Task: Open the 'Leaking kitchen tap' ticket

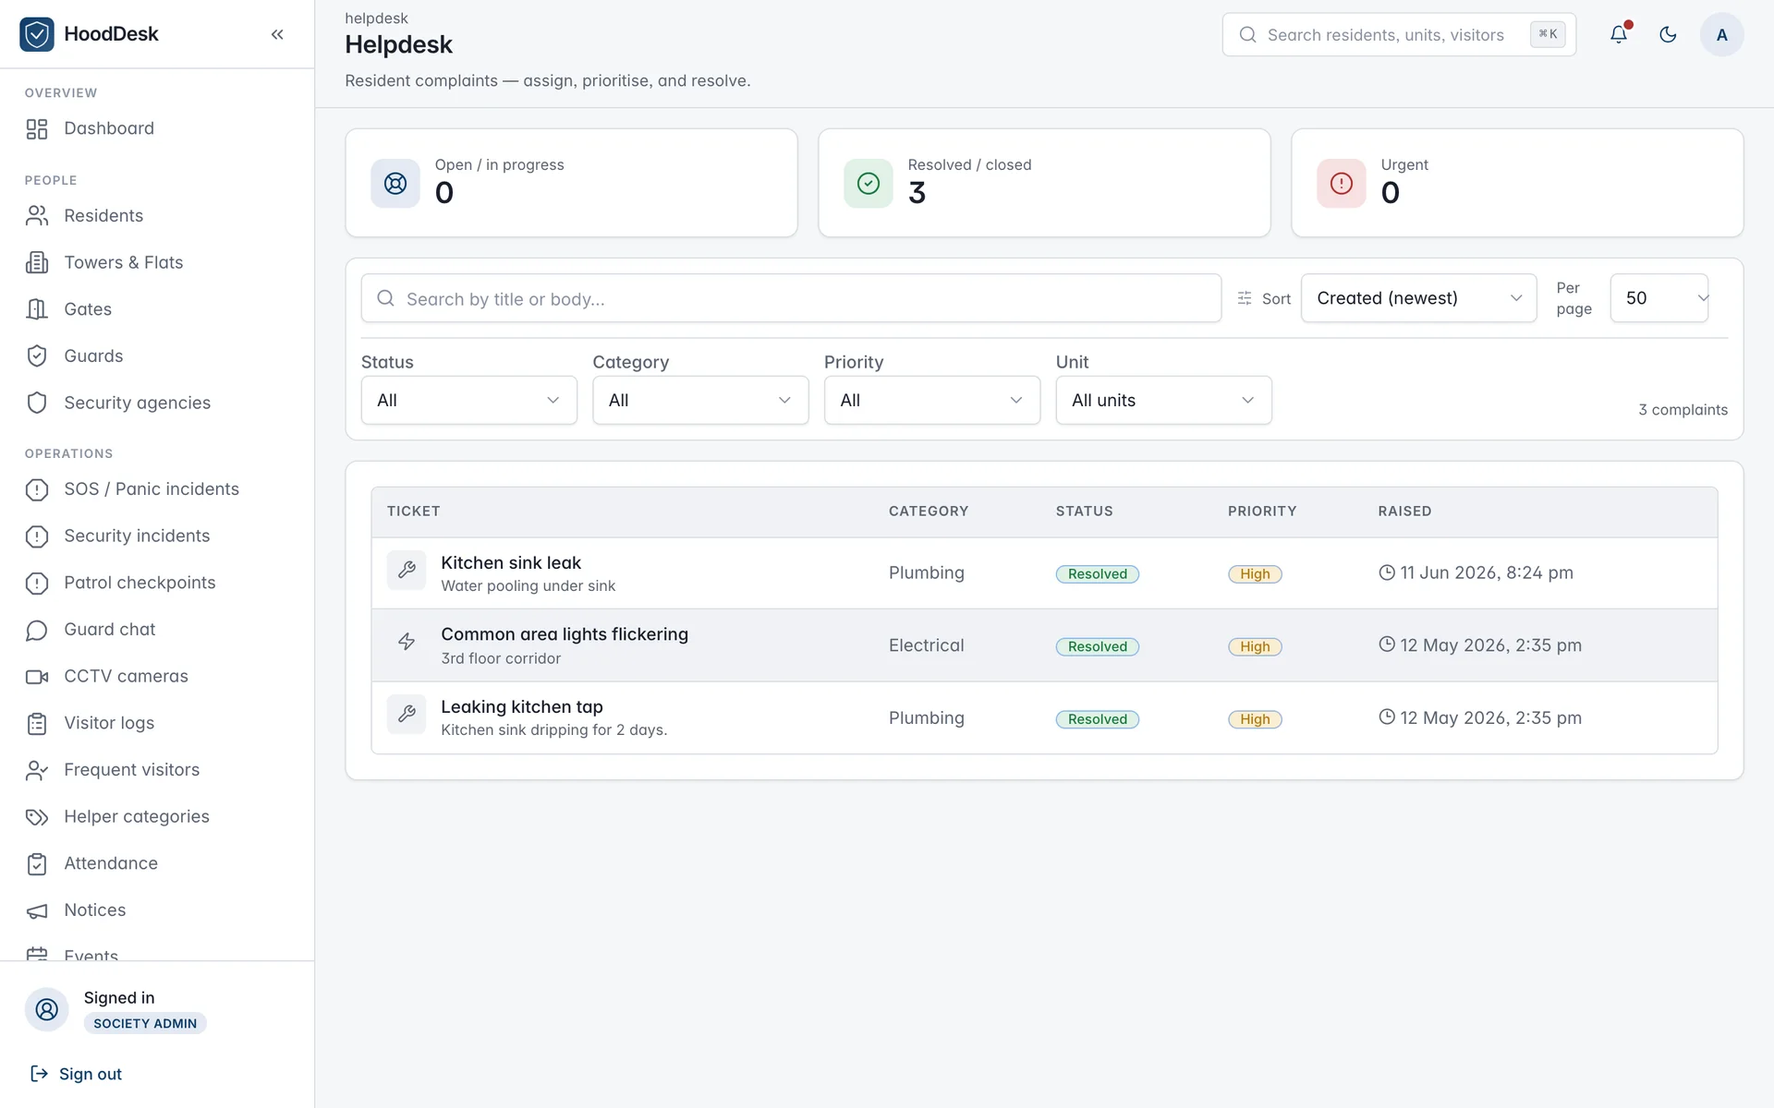Action: (522, 706)
